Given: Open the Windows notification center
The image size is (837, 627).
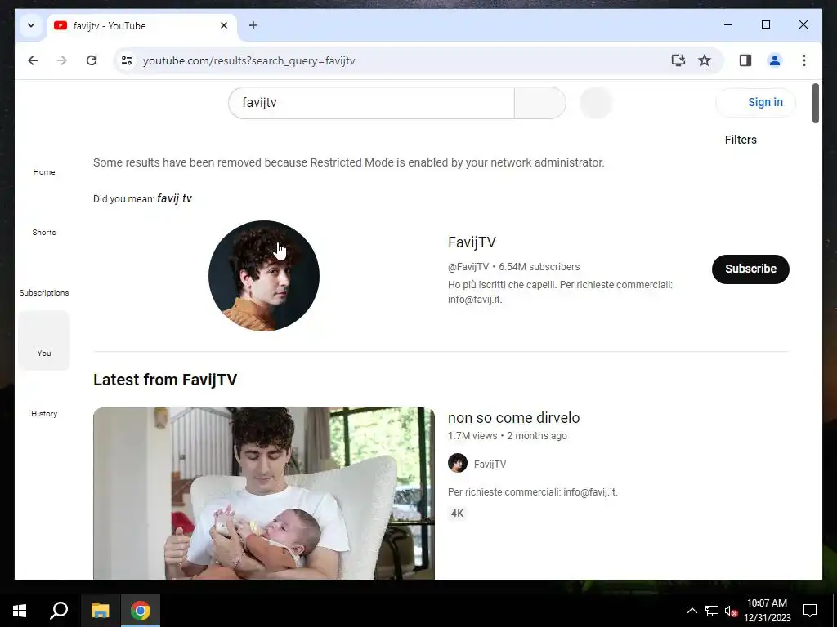Looking at the screenshot, I should click(x=810, y=611).
